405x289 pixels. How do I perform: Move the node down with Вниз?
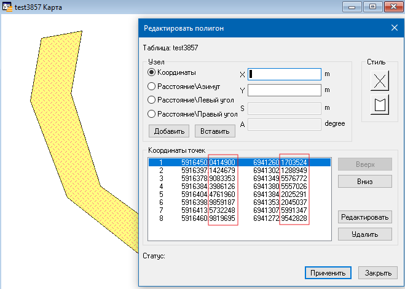click(364, 182)
